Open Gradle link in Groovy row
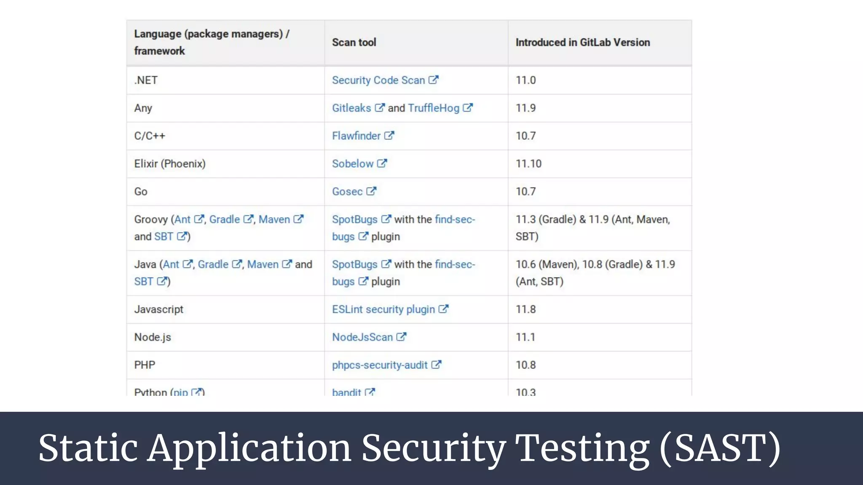863x485 pixels. click(225, 219)
